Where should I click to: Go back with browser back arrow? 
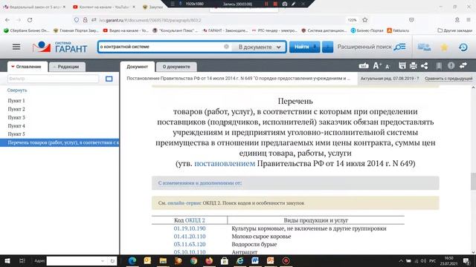(x=7, y=20)
